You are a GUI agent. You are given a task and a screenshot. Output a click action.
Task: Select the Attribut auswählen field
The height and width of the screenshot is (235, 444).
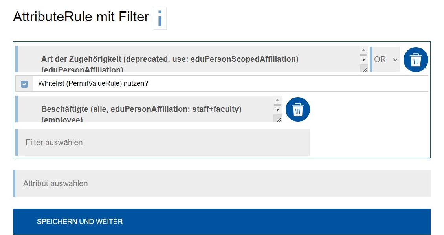(222, 183)
